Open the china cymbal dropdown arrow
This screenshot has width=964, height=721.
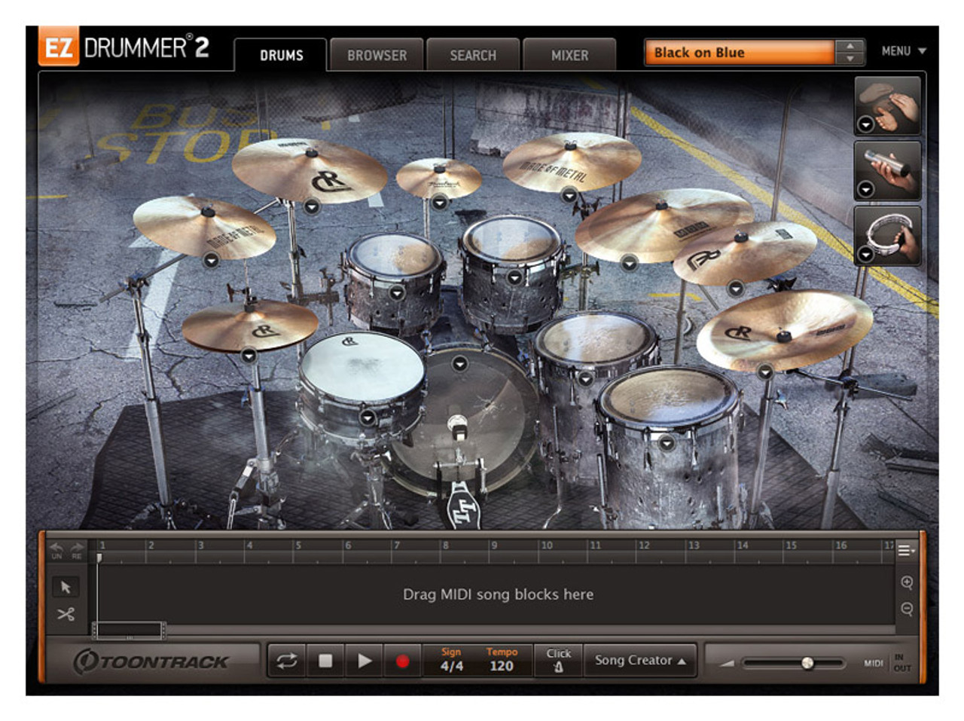tap(765, 371)
